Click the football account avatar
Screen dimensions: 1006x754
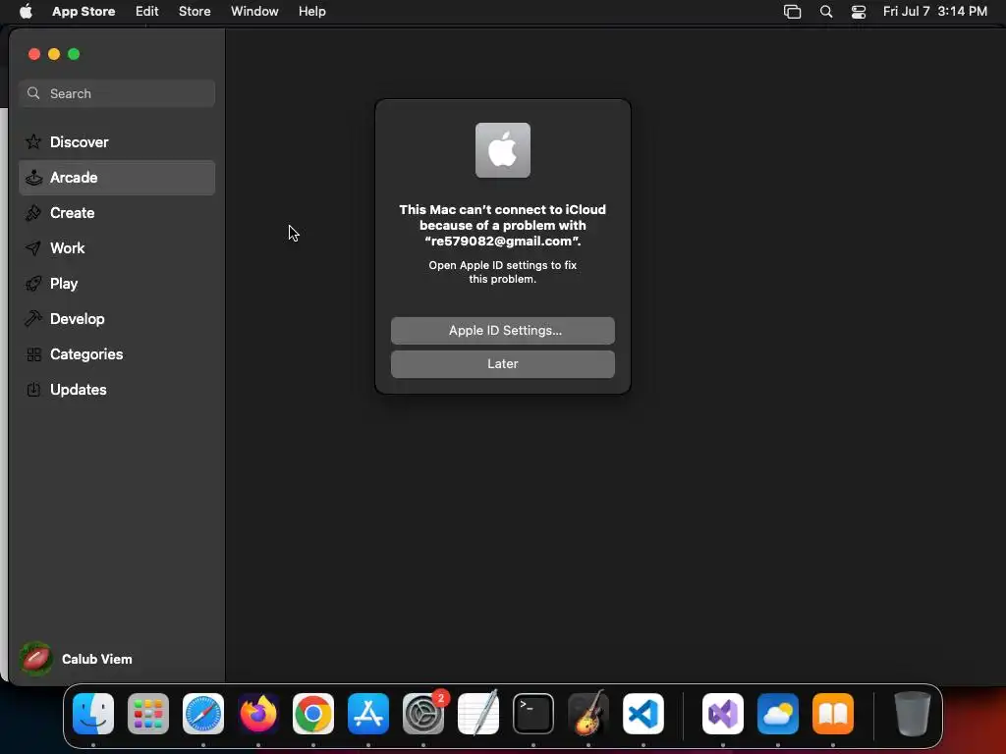[x=36, y=659]
